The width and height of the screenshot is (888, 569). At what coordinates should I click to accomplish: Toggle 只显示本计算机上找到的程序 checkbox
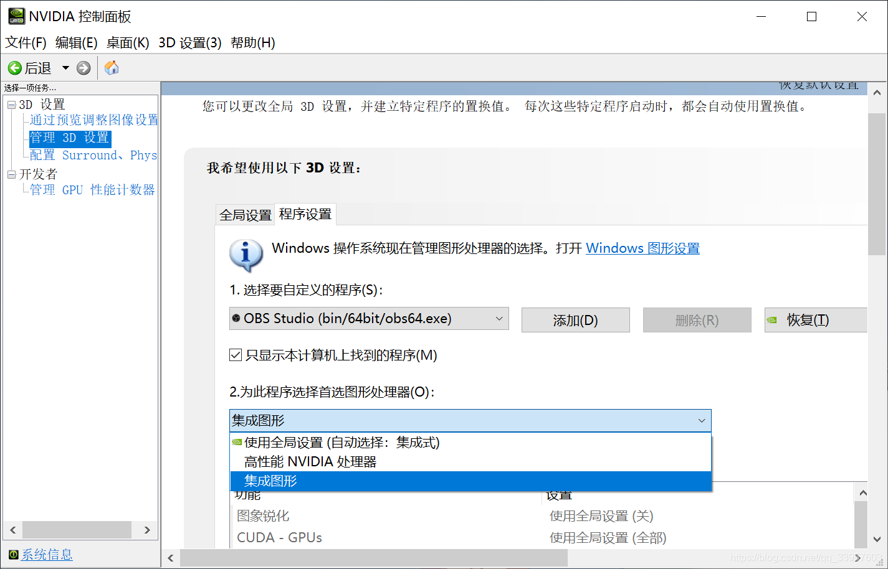pos(236,355)
